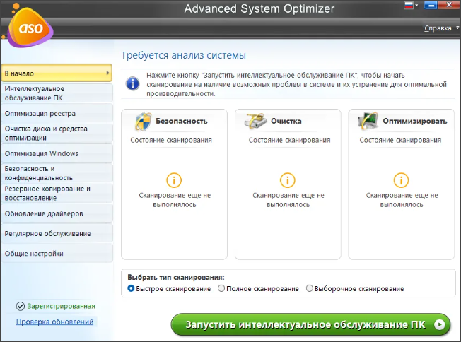Click Сканирование еще не выполнялось in Очистка card
This screenshot has width=461, height=342.
coord(288,200)
